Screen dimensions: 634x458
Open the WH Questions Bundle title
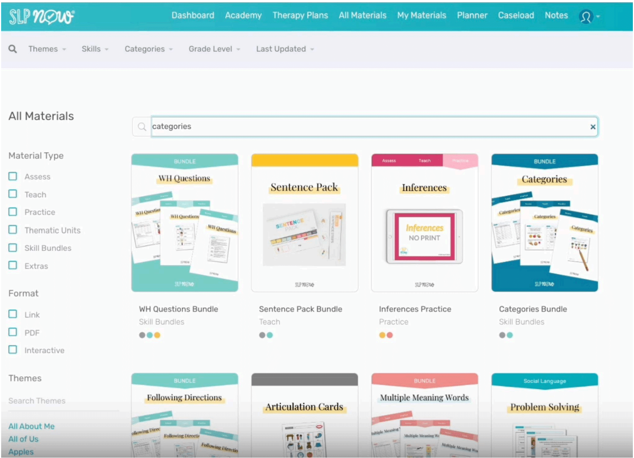[178, 309]
